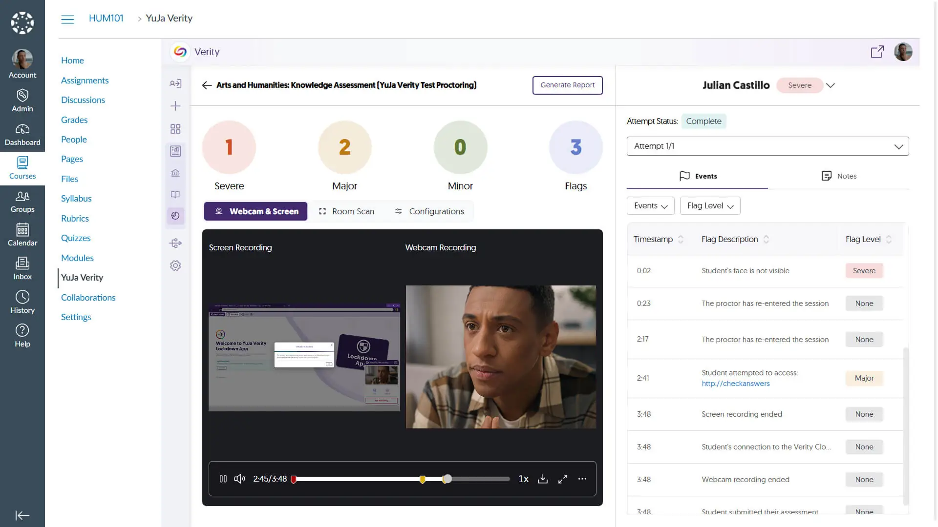The width and height of the screenshot is (938, 527).
Task: Change the 1x playback speed
Action: (524, 479)
